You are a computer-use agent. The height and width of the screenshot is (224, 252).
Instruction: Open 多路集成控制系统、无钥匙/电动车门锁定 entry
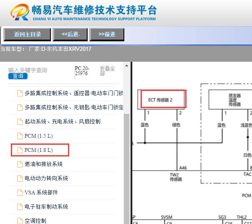point(74,107)
